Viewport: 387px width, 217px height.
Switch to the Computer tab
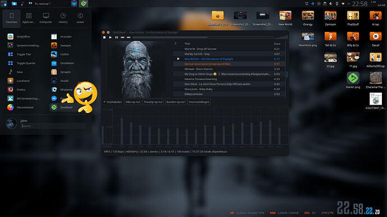[46, 18]
